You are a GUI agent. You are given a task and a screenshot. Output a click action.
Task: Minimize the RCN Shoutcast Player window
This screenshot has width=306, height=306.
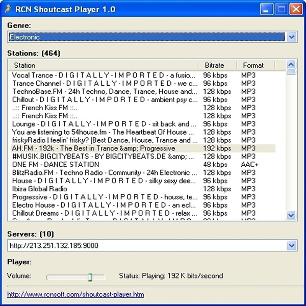pyautogui.click(x=266, y=9)
